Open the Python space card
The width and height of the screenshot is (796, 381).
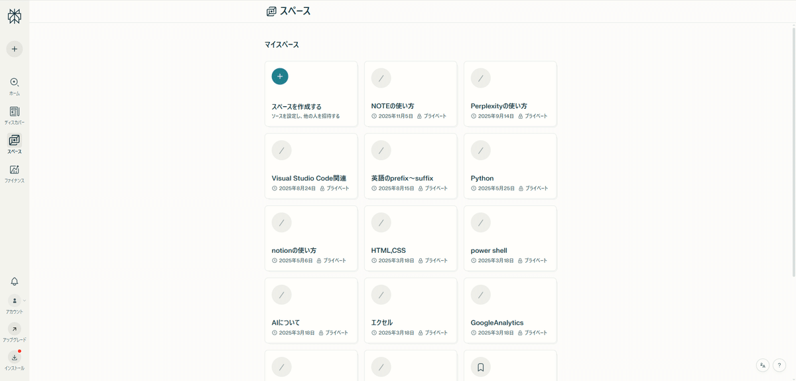tap(509, 166)
